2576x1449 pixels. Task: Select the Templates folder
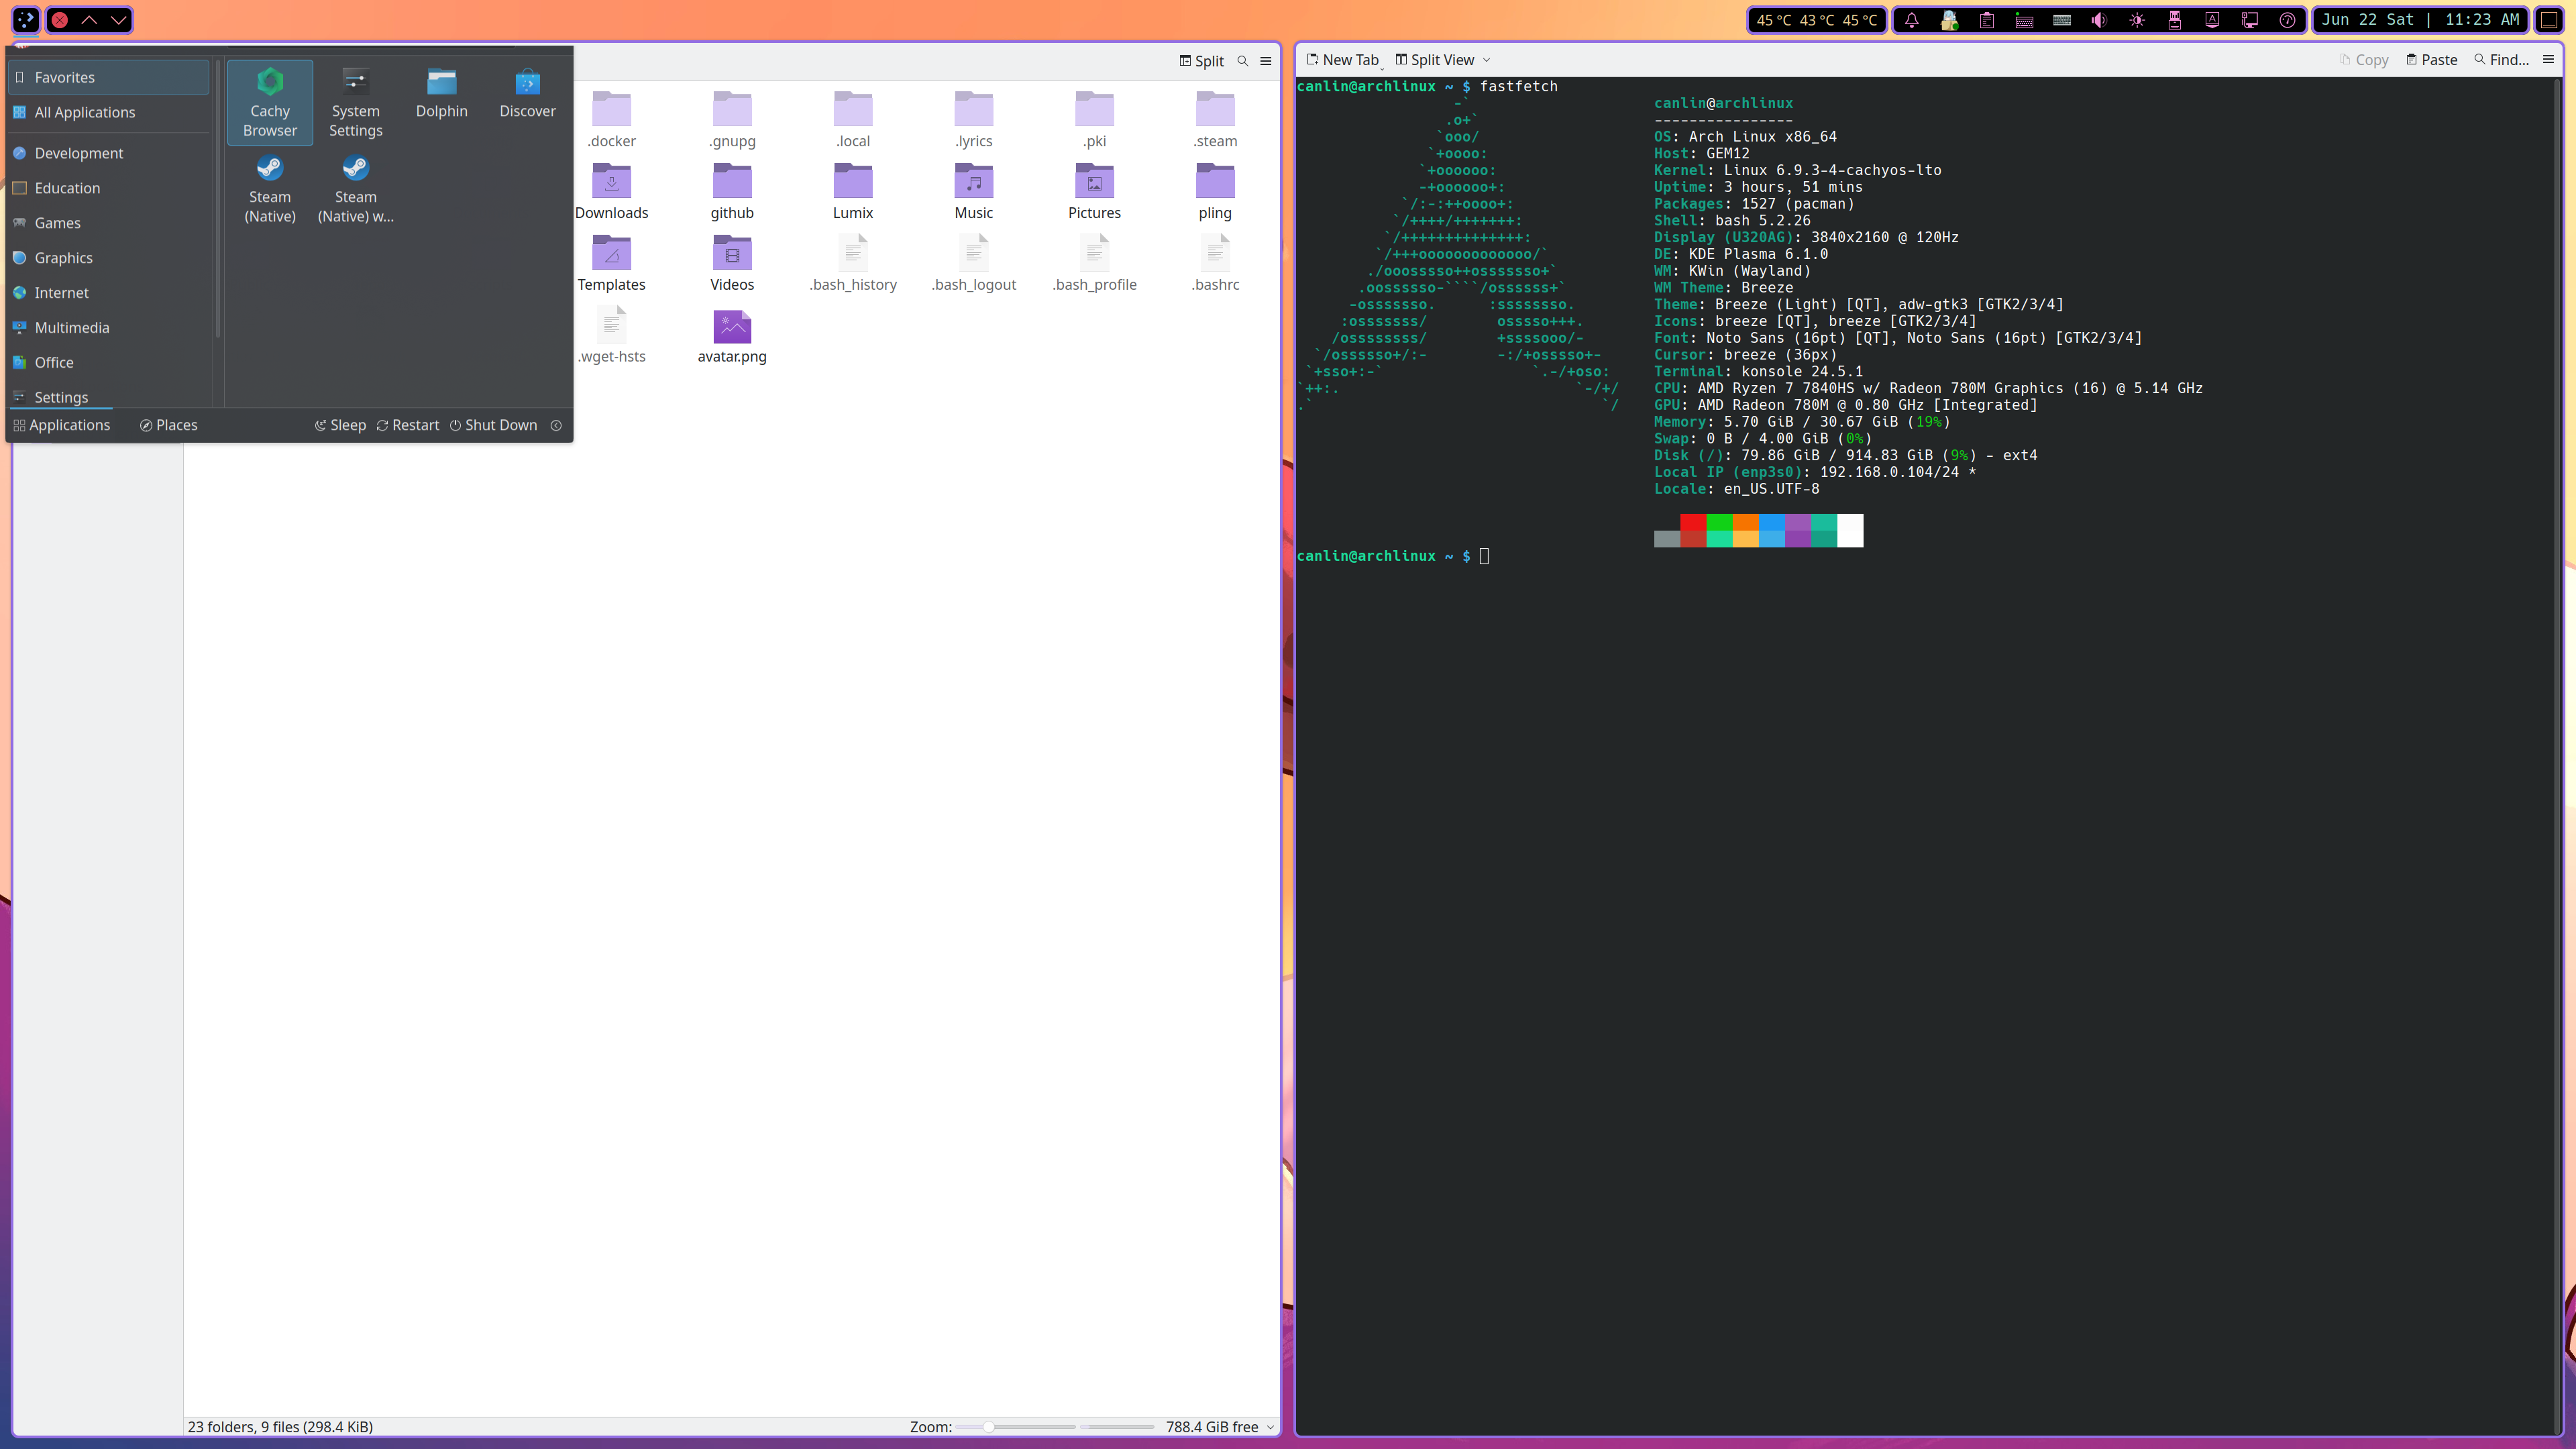pyautogui.click(x=611, y=264)
